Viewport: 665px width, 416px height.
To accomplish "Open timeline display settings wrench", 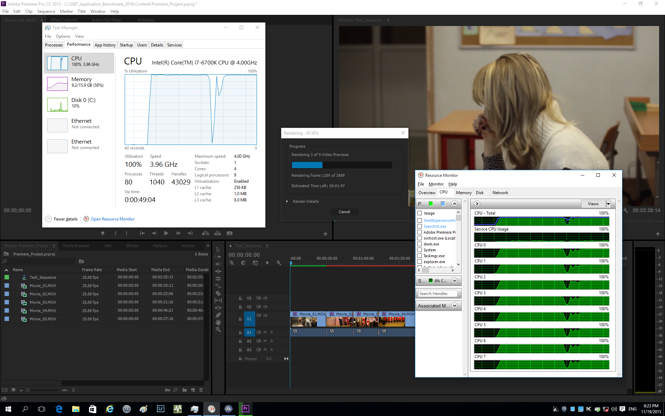I will coord(279,263).
